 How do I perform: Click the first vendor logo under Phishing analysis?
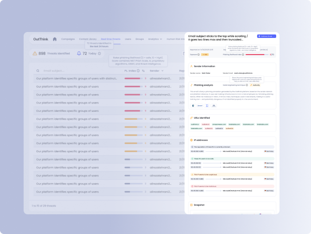coord(192,105)
